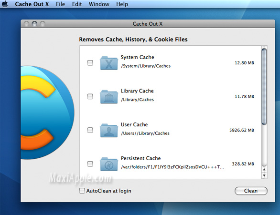Enable the System Cache checkbox
The height and width of the screenshot is (215, 280).
(x=90, y=63)
